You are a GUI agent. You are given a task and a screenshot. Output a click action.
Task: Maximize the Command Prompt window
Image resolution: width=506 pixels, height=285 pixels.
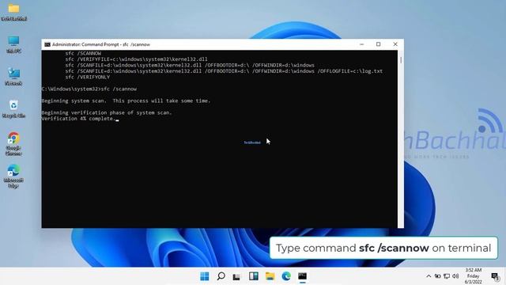pyautogui.click(x=378, y=44)
